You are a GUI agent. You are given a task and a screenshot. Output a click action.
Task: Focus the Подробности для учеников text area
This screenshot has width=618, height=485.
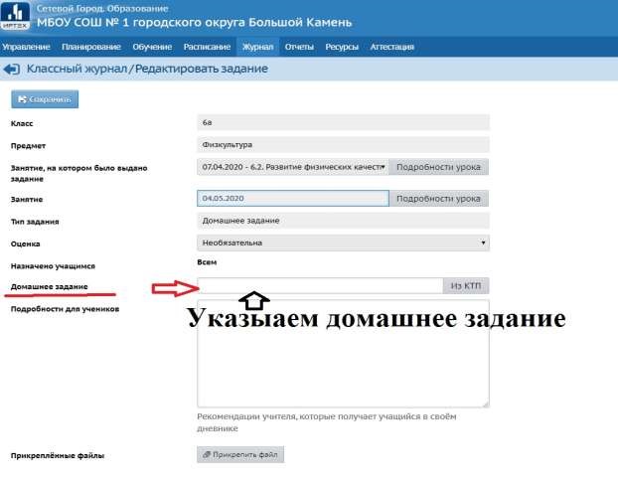click(343, 353)
